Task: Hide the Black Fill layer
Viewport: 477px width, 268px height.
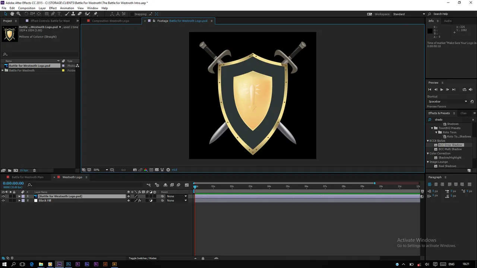Action: click(3, 201)
